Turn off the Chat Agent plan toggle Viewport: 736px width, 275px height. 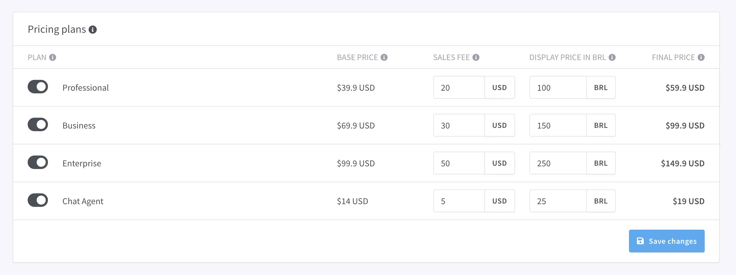click(38, 200)
